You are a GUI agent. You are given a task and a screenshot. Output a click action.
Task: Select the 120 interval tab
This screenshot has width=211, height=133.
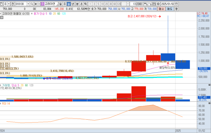pos(119,4)
